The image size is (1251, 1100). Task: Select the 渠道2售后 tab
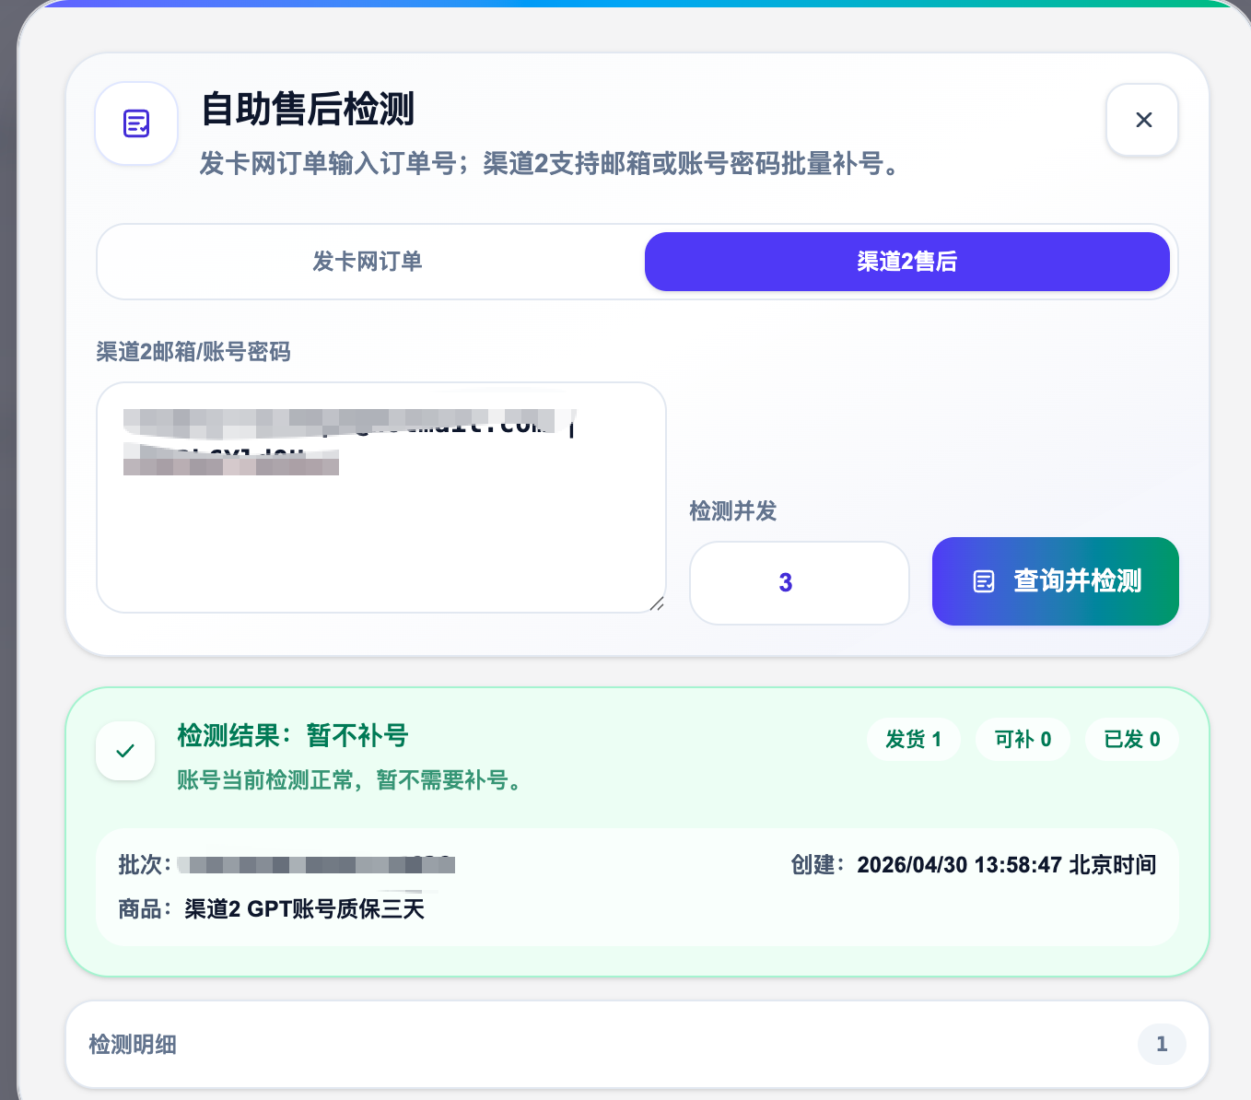(x=907, y=262)
